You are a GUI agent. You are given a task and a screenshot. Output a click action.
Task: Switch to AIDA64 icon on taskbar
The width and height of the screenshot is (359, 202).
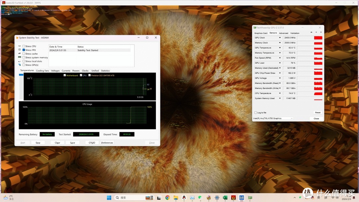[242, 198]
